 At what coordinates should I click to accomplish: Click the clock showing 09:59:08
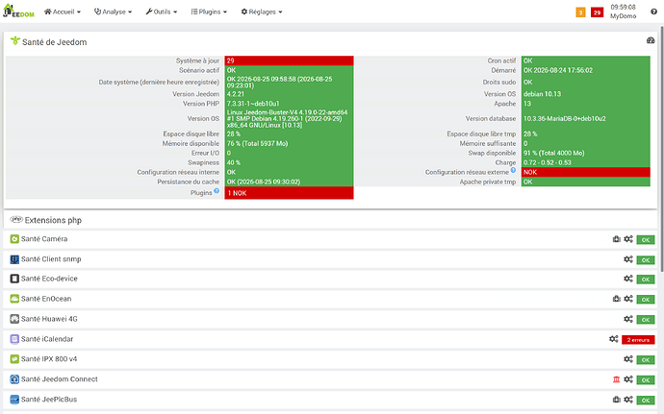pos(623,7)
